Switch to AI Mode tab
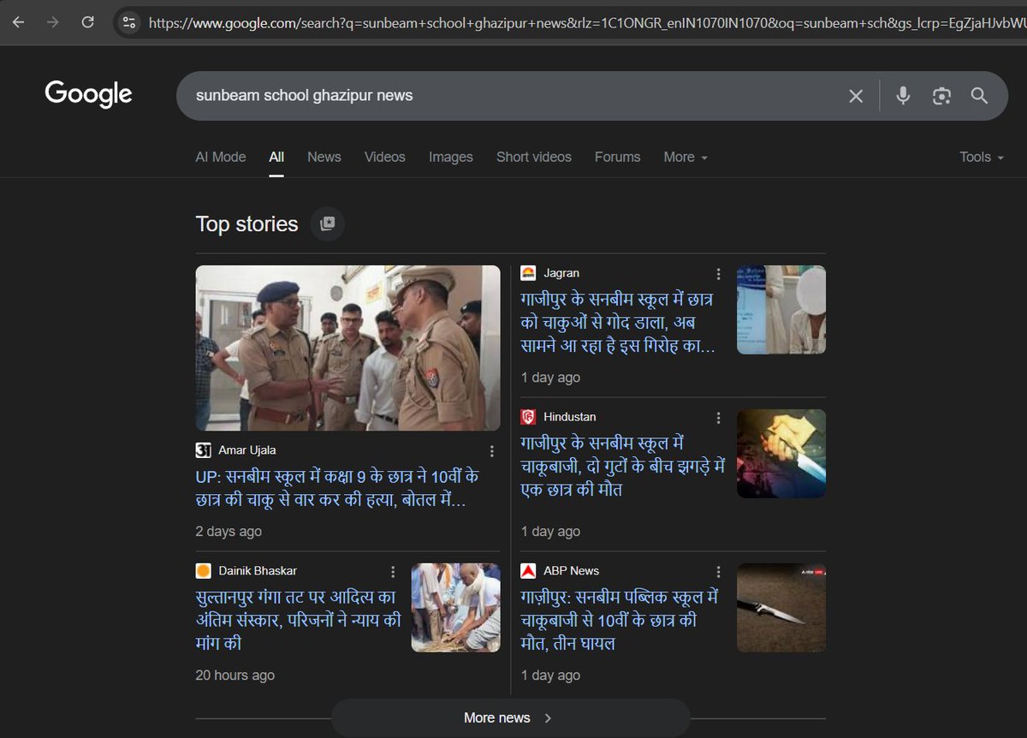Screen dimensions: 1027x738 coord(221,157)
